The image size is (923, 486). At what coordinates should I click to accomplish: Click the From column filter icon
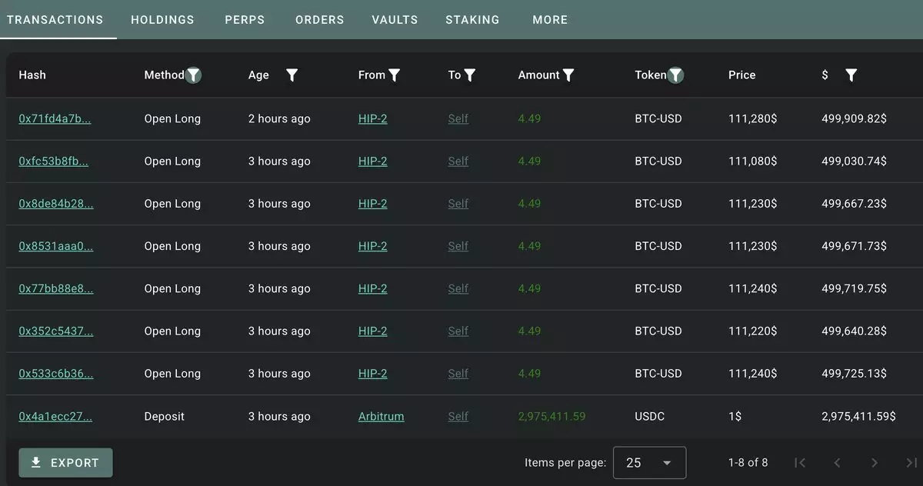pyautogui.click(x=395, y=75)
